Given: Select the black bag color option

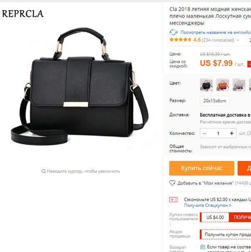Looking at the screenshot, I should point(206,85).
